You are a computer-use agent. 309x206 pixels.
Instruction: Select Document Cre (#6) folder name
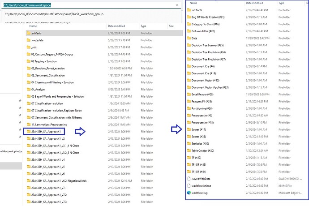203,66
